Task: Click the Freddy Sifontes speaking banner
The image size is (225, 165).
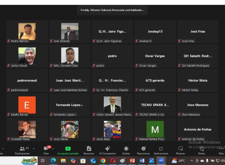Action: (112, 10)
